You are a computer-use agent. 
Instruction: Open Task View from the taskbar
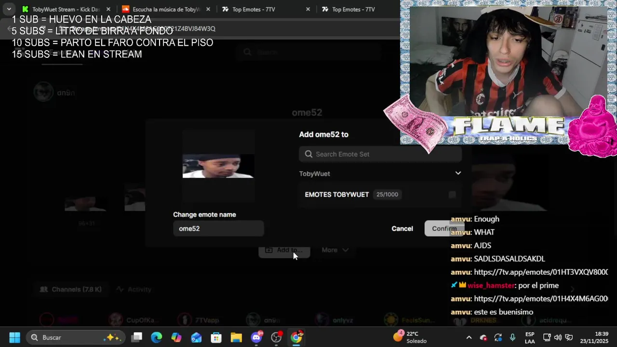click(x=137, y=337)
